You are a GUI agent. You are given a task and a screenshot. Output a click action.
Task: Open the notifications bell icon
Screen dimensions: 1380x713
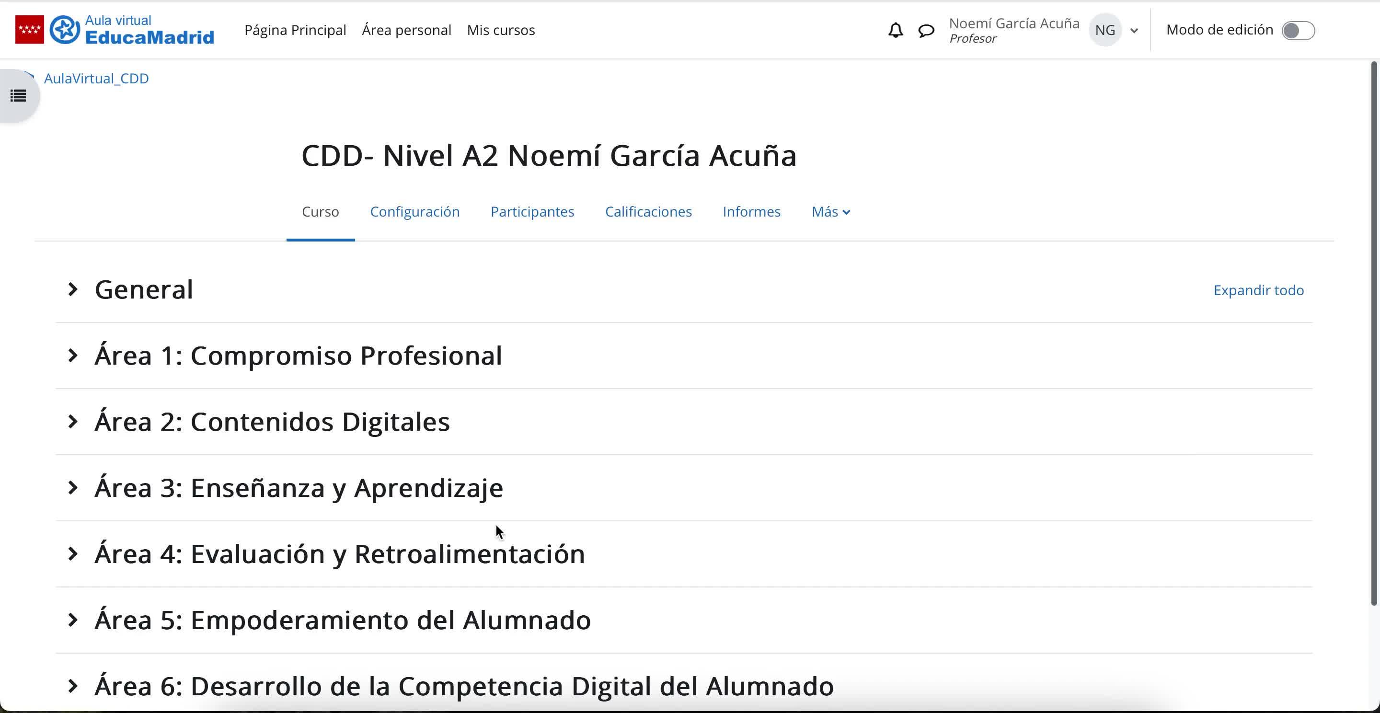tap(895, 30)
